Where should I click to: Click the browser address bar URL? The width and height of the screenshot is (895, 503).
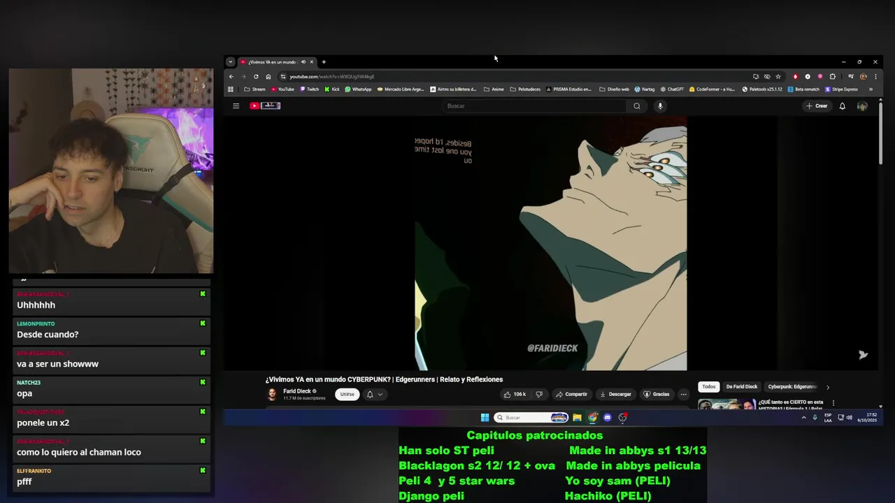pyautogui.click(x=332, y=76)
